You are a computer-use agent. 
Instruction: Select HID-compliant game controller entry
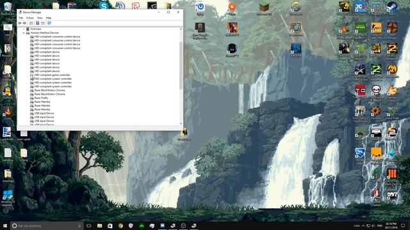click(x=53, y=75)
